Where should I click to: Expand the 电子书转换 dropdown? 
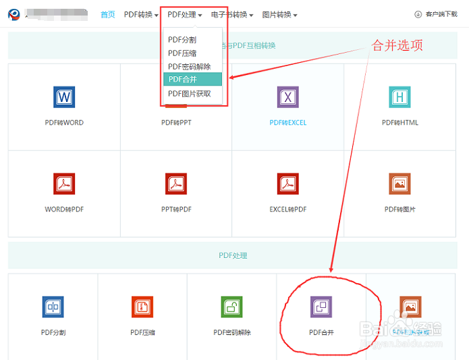tap(232, 15)
